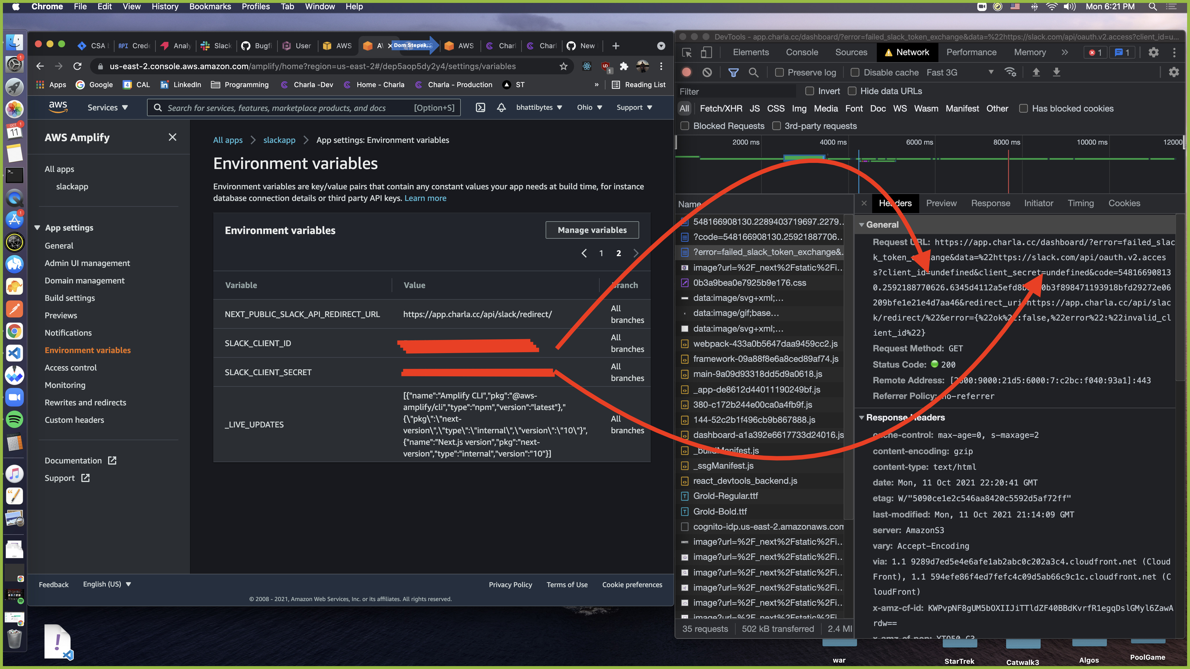The image size is (1190, 669).
Task: Close the AWS Amplify side navigation
Action: click(172, 137)
